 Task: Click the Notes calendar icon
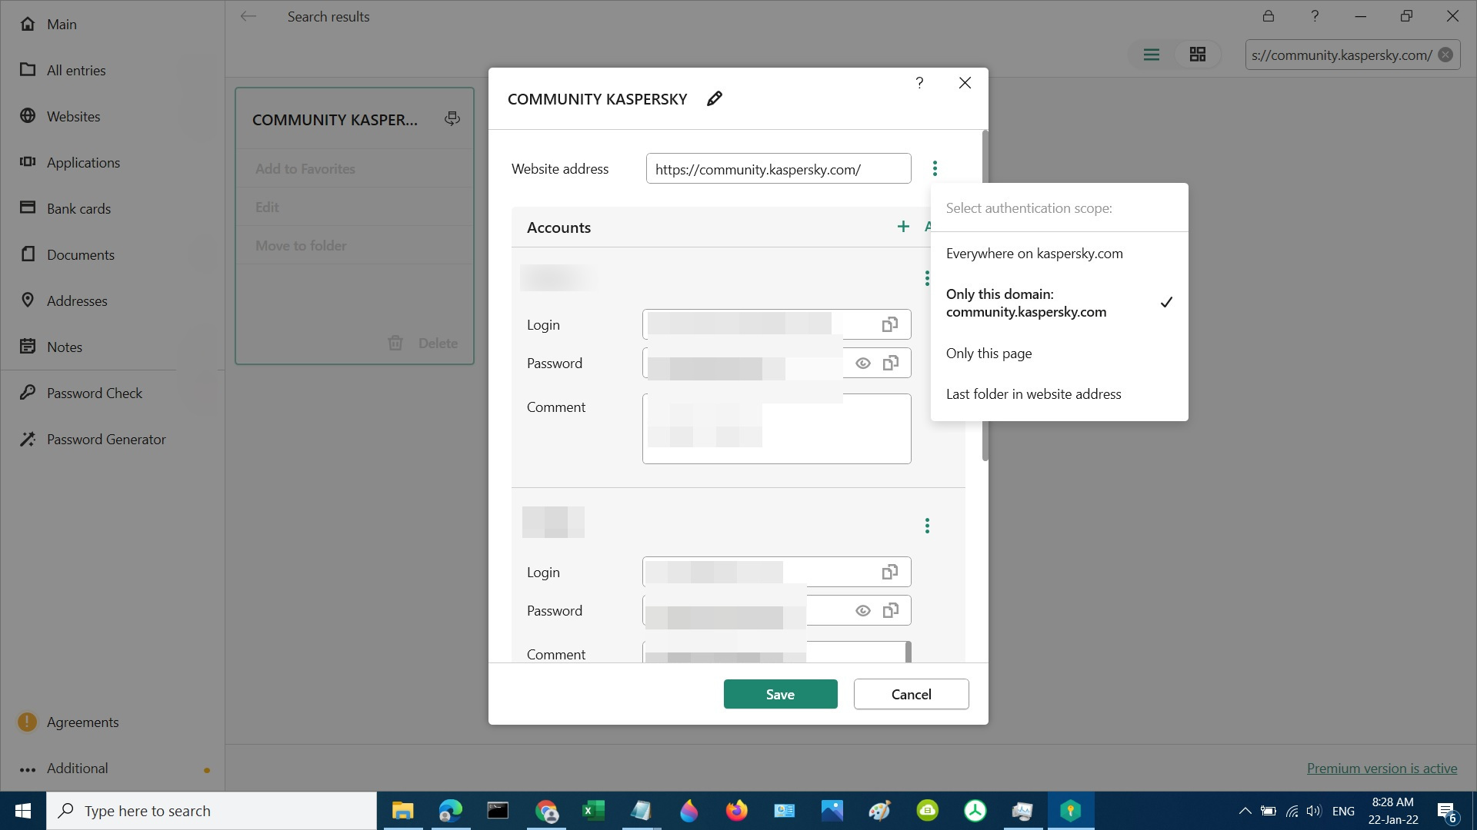point(28,346)
